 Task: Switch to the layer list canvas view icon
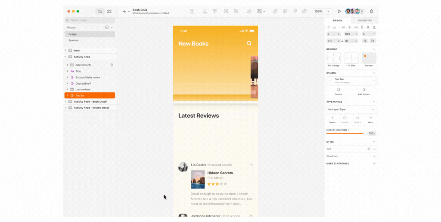coord(100,12)
